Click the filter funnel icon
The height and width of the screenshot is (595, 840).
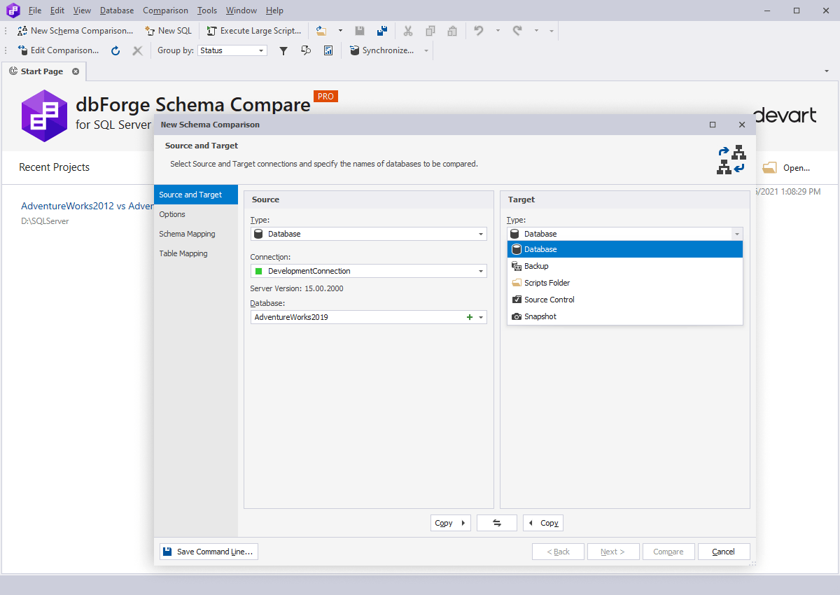283,50
